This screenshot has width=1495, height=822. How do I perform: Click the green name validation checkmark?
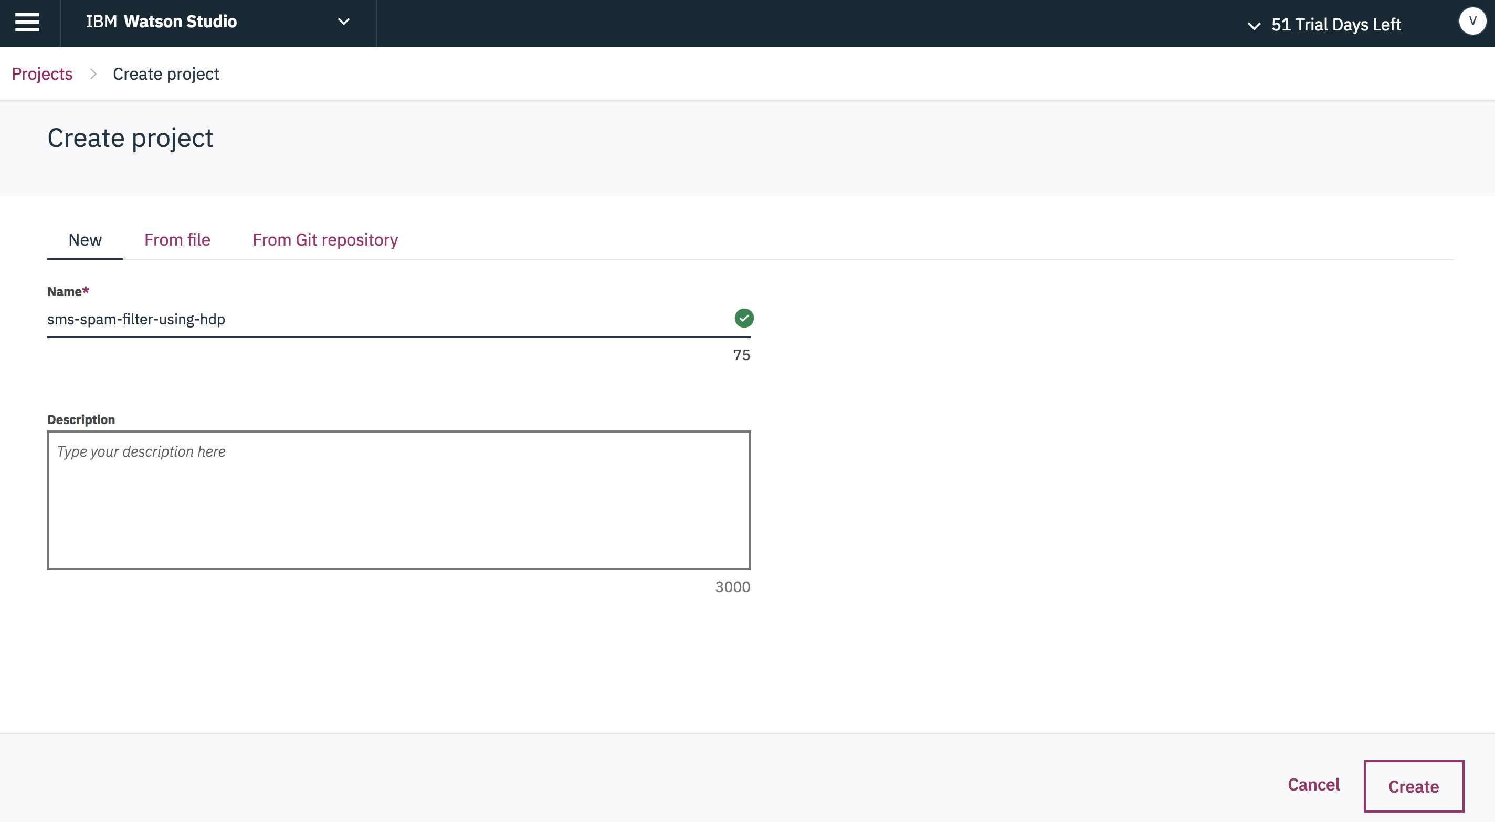click(743, 318)
